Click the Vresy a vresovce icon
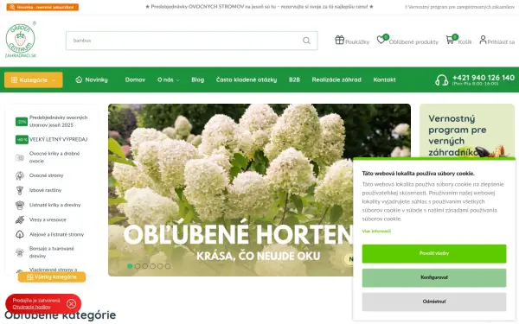Image resolution: width=519 pixels, height=324 pixels. 20,219
